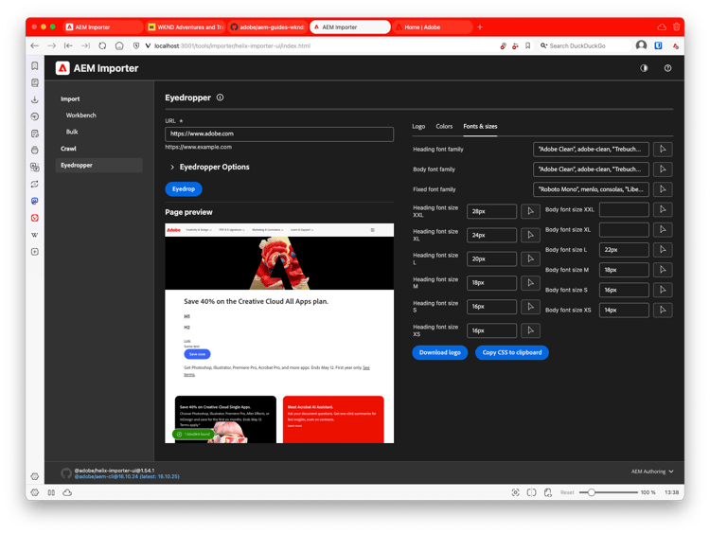Expand the Eyedropper Options section
710x534 pixels.
(209, 168)
